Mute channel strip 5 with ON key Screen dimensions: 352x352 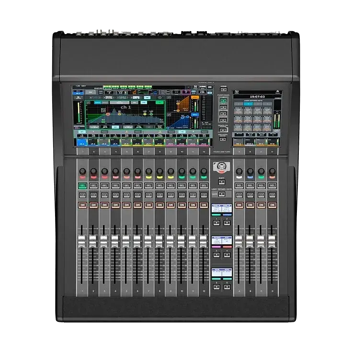pos(126,205)
